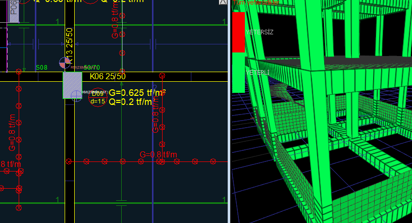The height and width of the screenshot is (223, 412).
Task: Click the YETERLİ legend text label
Action: pos(257,73)
